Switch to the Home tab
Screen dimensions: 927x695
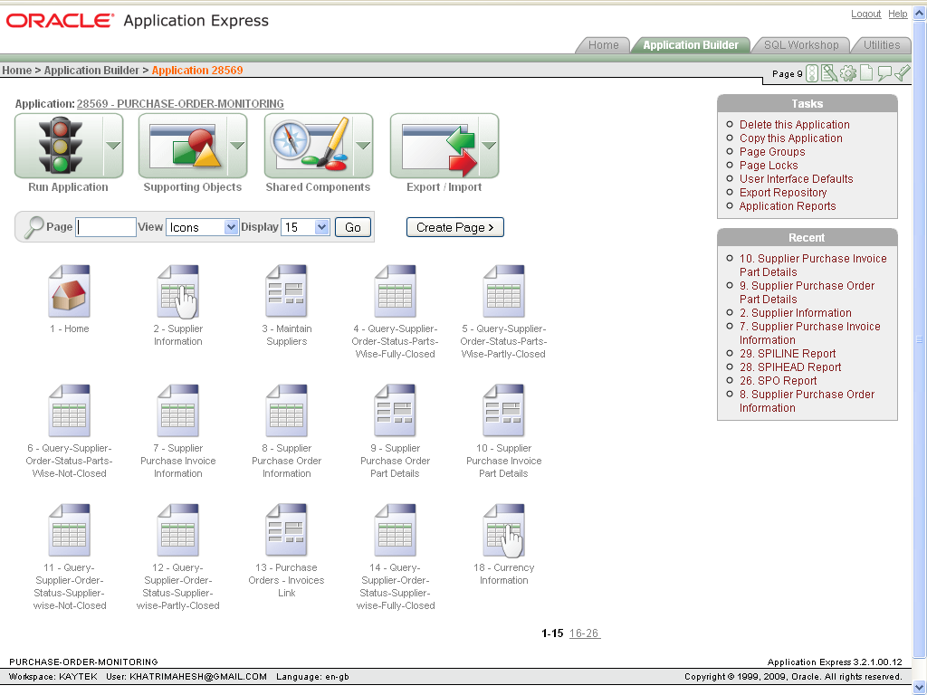[x=603, y=45]
